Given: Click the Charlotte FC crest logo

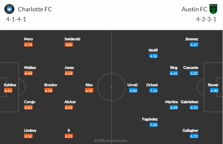Looking at the screenshot, I should point(9,9).
